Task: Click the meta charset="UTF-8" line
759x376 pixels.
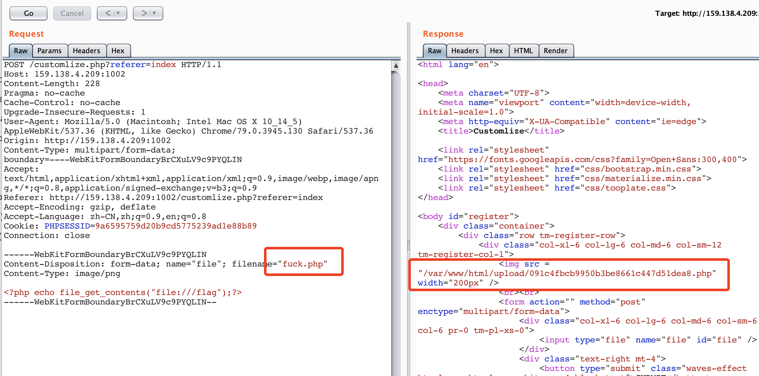Action: pyautogui.click(x=493, y=93)
